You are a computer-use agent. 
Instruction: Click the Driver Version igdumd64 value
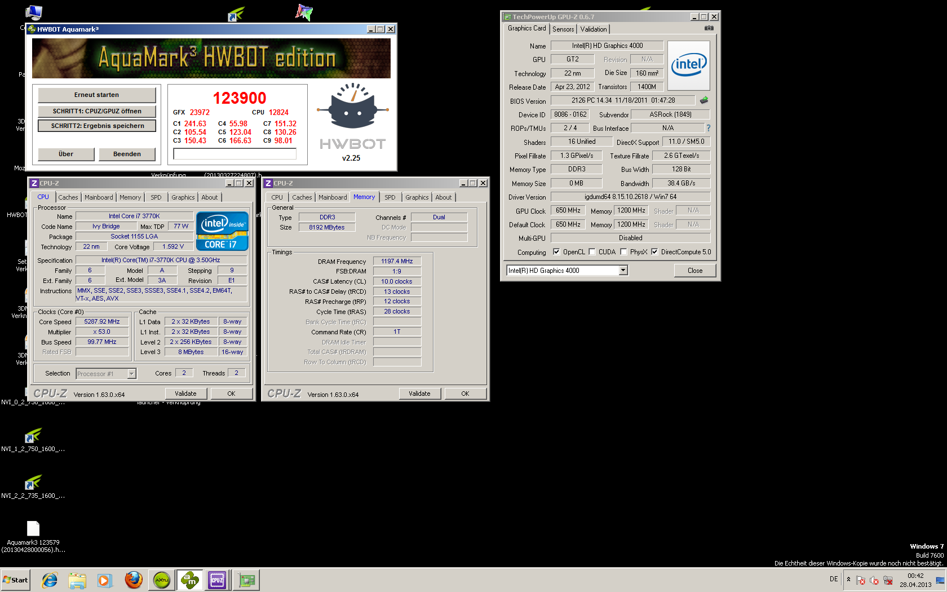[630, 197]
